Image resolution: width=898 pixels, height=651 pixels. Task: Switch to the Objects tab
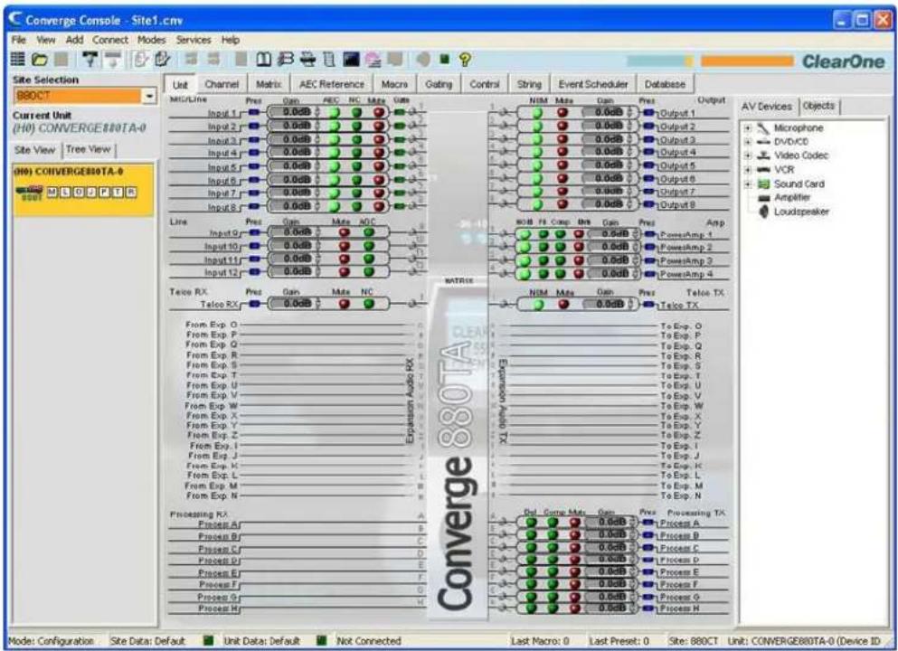pyautogui.click(x=818, y=106)
